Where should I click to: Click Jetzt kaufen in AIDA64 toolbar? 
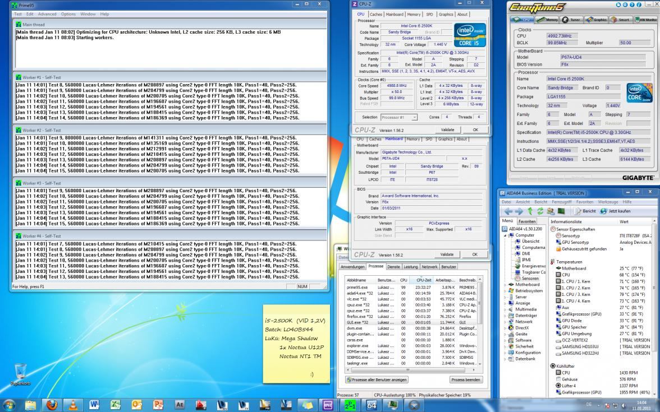point(615,211)
